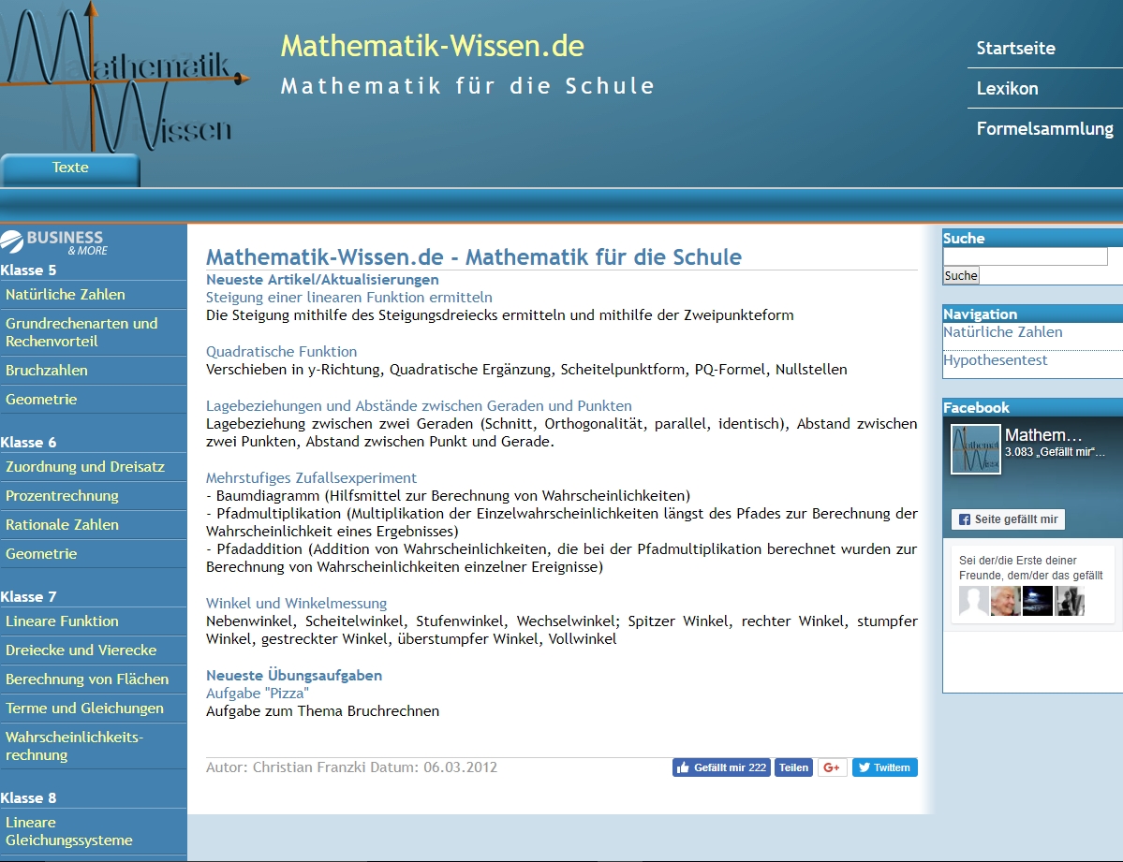This screenshot has width=1123, height=862.
Task: Click the Klasse 7 heading
Action: [x=29, y=596]
